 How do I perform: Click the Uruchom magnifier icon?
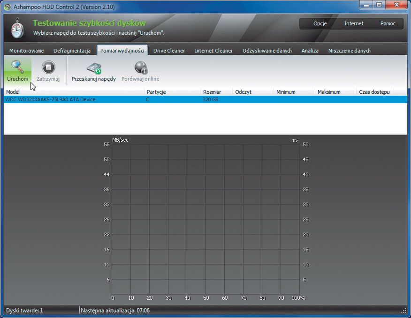coord(17,68)
